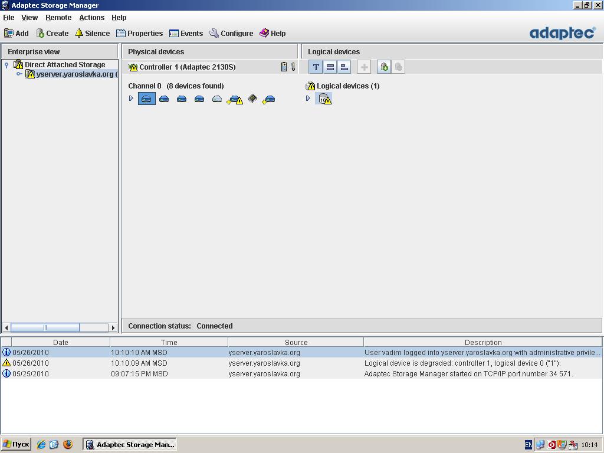This screenshot has height=453, width=604.
Task: Select the hot spare drive with warning sign
Action: pos(235,99)
